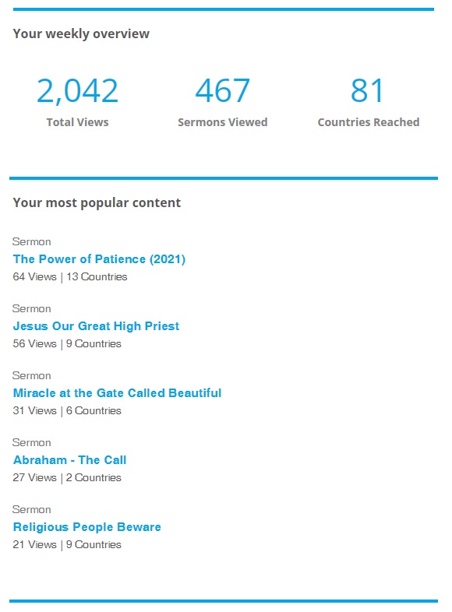The width and height of the screenshot is (452, 612).
Task: Click the 2,042 total views number
Action: coord(77,91)
